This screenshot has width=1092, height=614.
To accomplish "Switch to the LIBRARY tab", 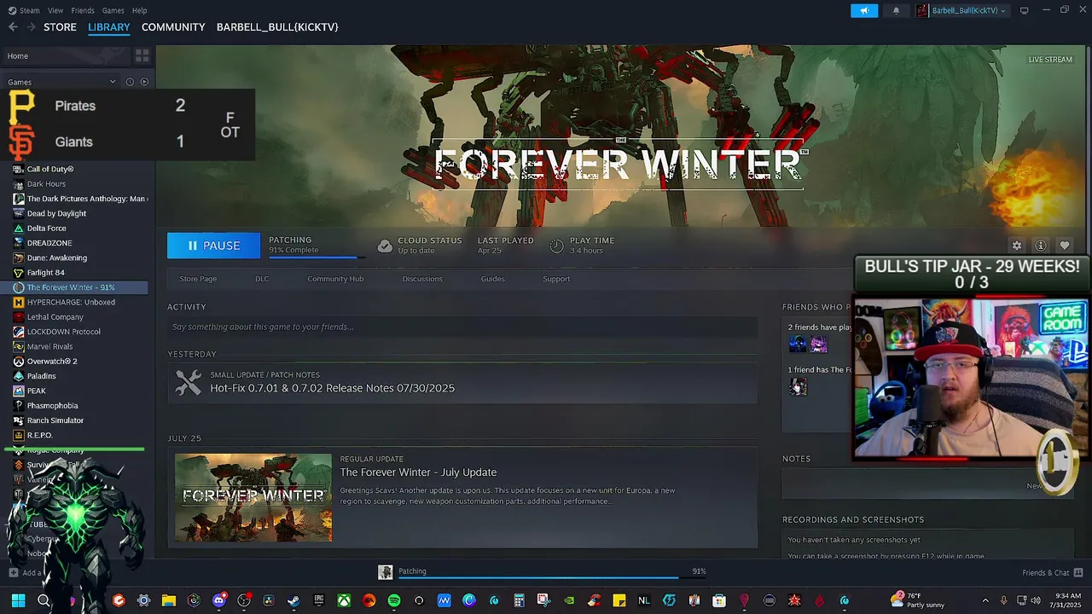I will pyautogui.click(x=109, y=27).
